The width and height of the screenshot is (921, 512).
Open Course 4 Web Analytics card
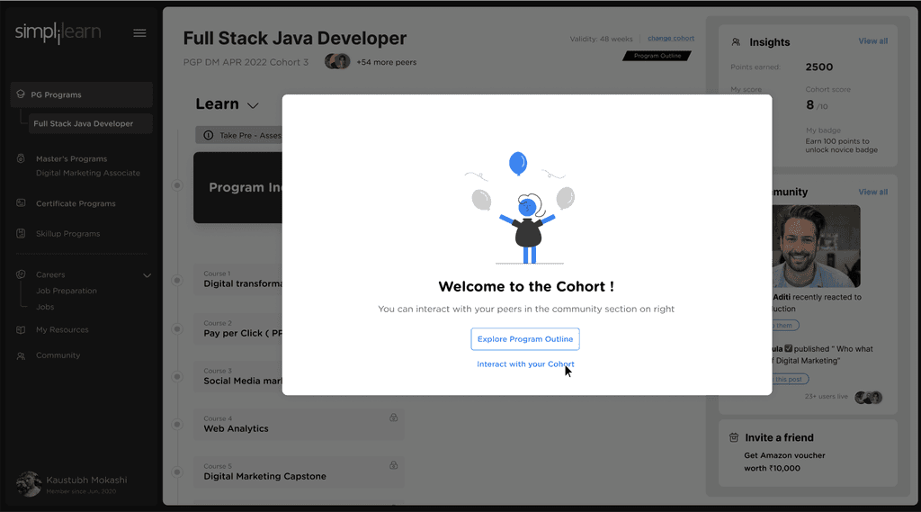click(x=299, y=424)
